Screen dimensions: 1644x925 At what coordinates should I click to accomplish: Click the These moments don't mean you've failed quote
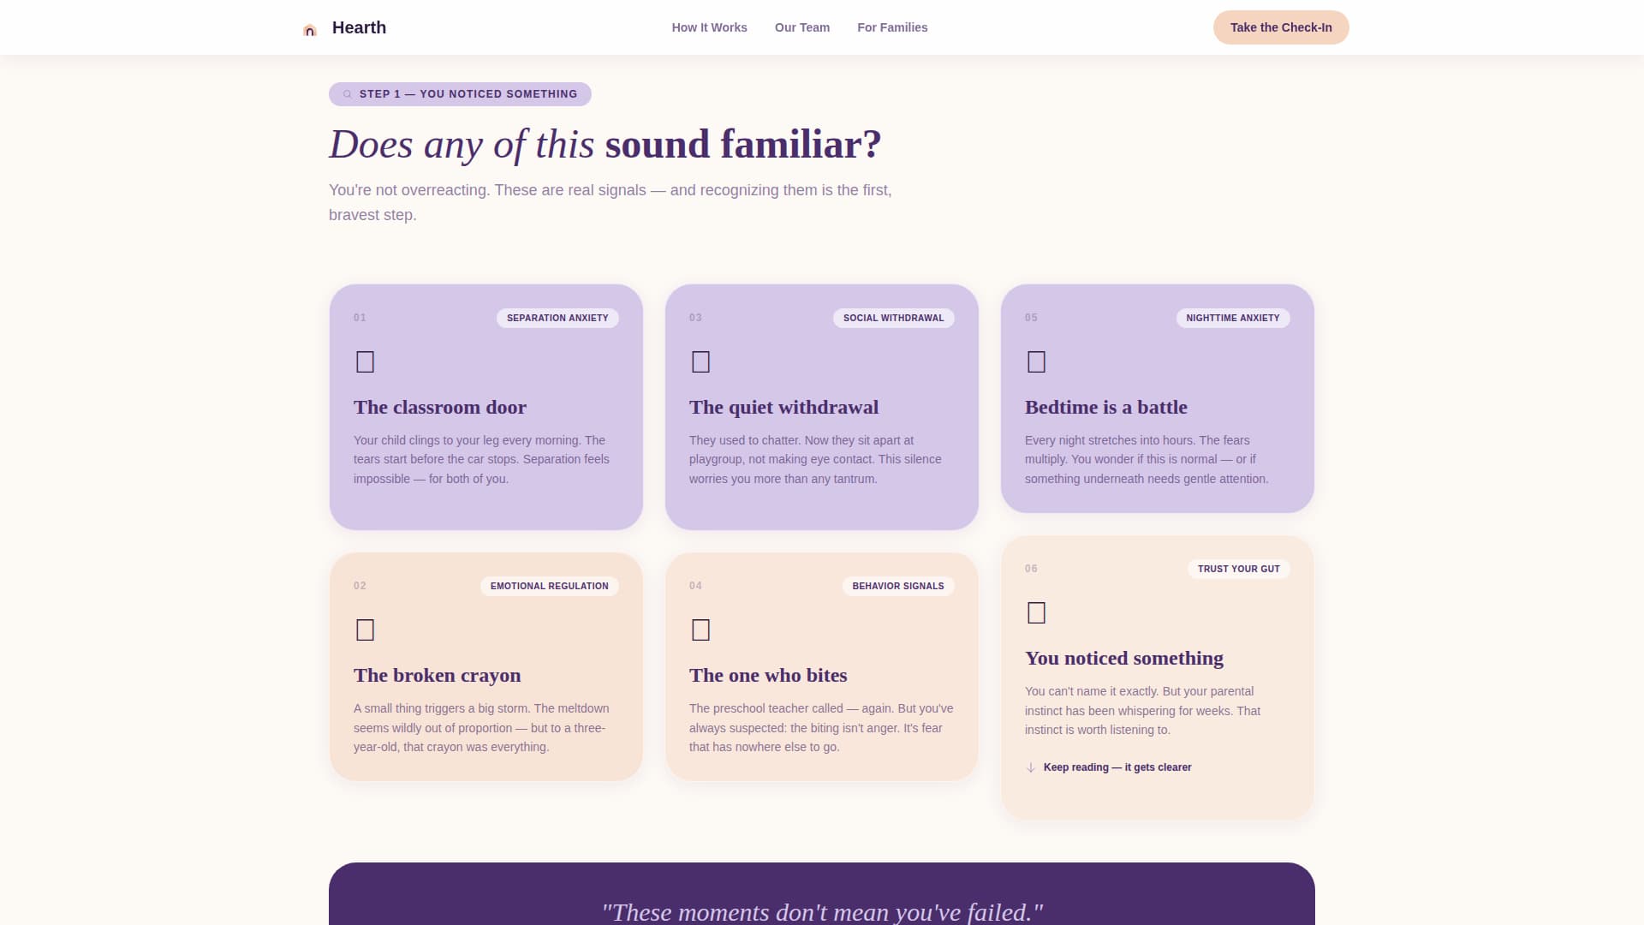(x=822, y=911)
